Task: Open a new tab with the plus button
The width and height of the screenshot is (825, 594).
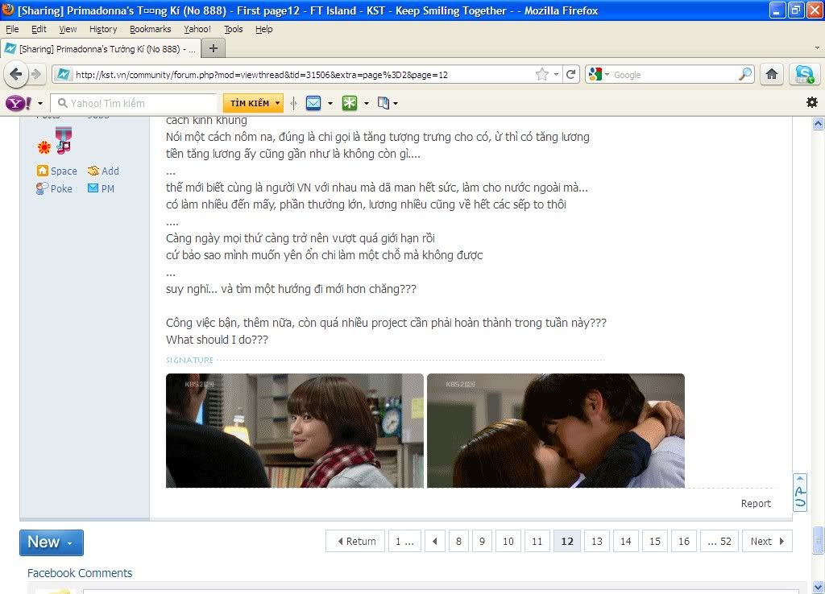Action: point(213,49)
